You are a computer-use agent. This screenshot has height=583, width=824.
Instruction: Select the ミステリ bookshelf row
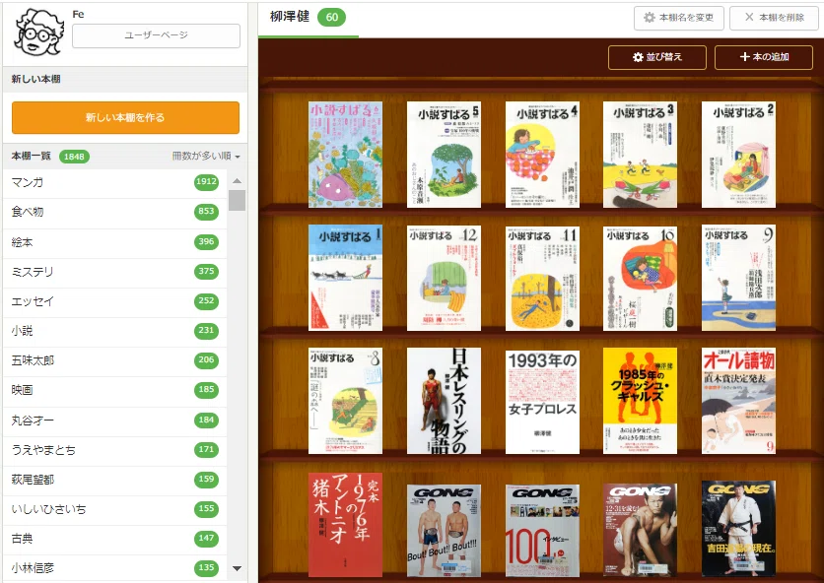click(x=115, y=272)
